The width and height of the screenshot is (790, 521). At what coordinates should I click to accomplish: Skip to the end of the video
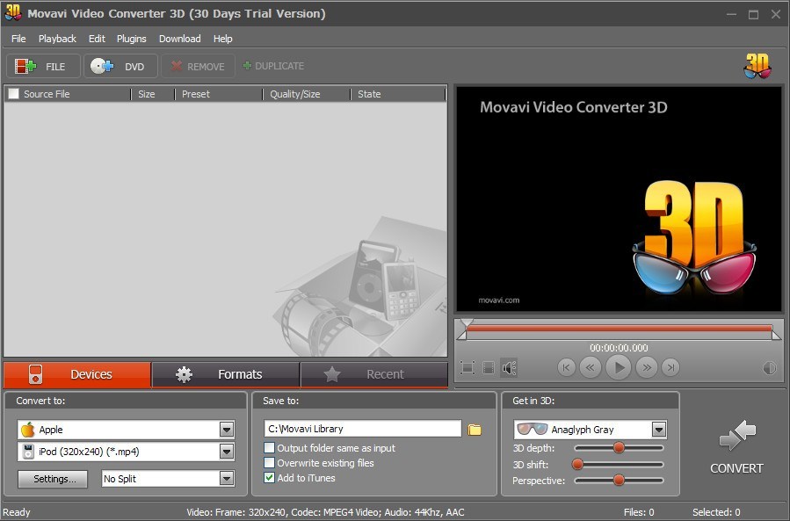click(x=670, y=367)
